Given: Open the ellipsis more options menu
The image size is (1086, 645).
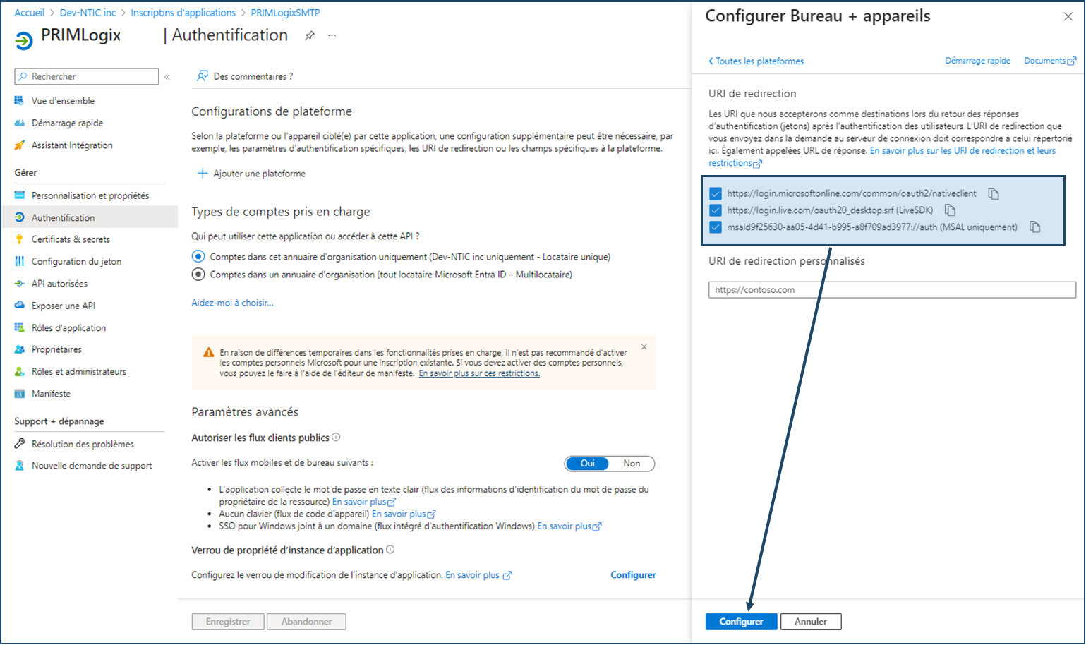Looking at the screenshot, I should (332, 35).
